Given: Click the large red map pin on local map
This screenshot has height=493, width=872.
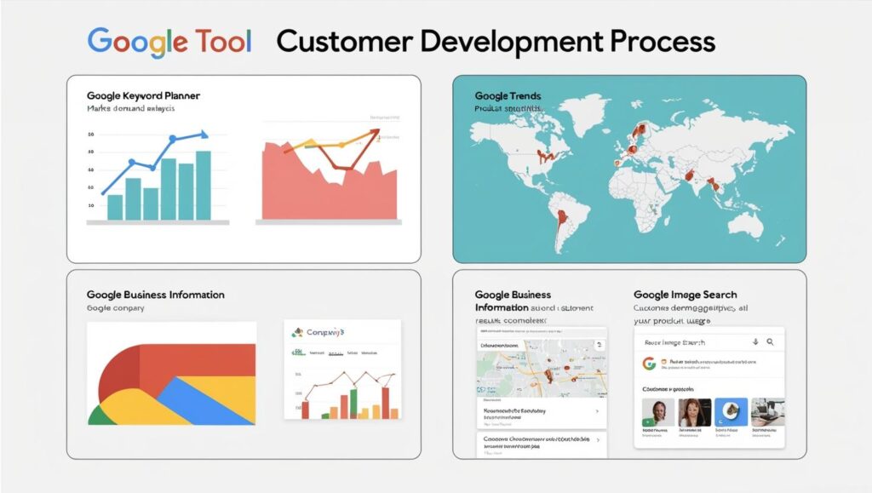Looking at the screenshot, I should pyautogui.click(x=549, y=375).
